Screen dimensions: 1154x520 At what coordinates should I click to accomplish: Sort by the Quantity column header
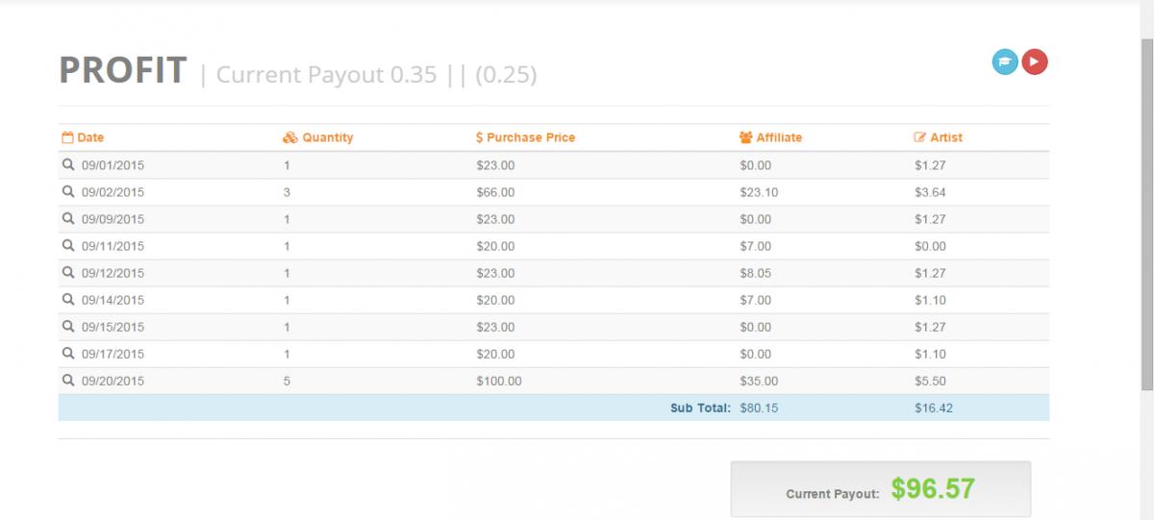coord(328,137)
